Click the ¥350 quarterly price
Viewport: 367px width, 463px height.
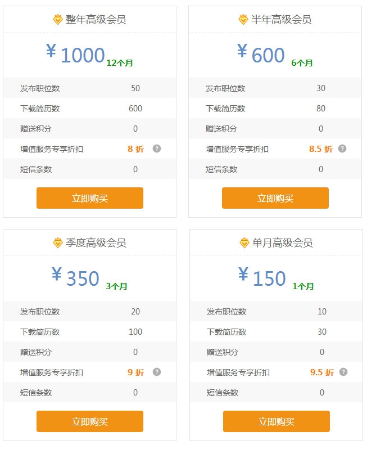click(x=76, y=278)
